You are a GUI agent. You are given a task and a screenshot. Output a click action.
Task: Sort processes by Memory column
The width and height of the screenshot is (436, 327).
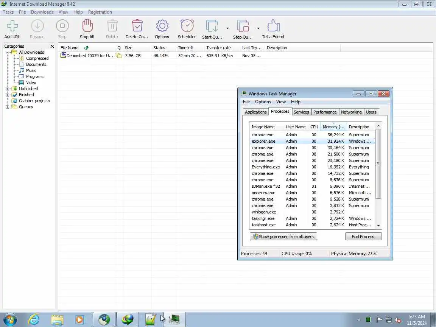333,127
